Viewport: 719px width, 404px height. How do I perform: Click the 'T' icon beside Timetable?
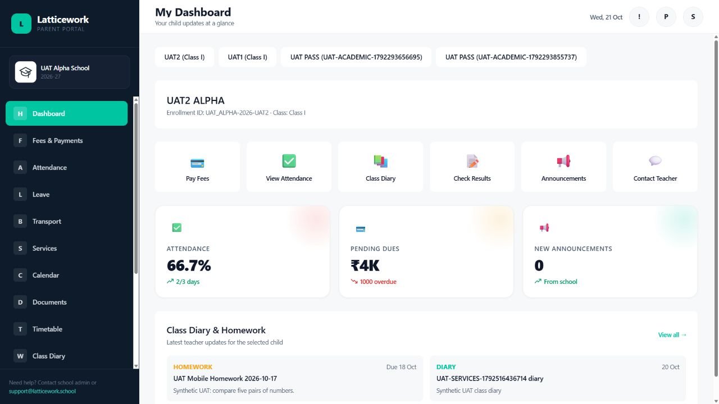(20, 329)
